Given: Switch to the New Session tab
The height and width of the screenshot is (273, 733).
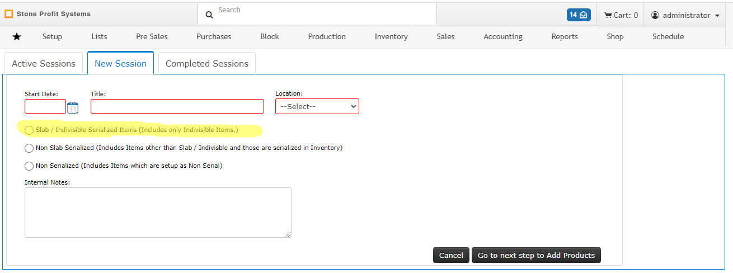Looking at the screenshot, I should pyautogui.click(x=120, y=63).
